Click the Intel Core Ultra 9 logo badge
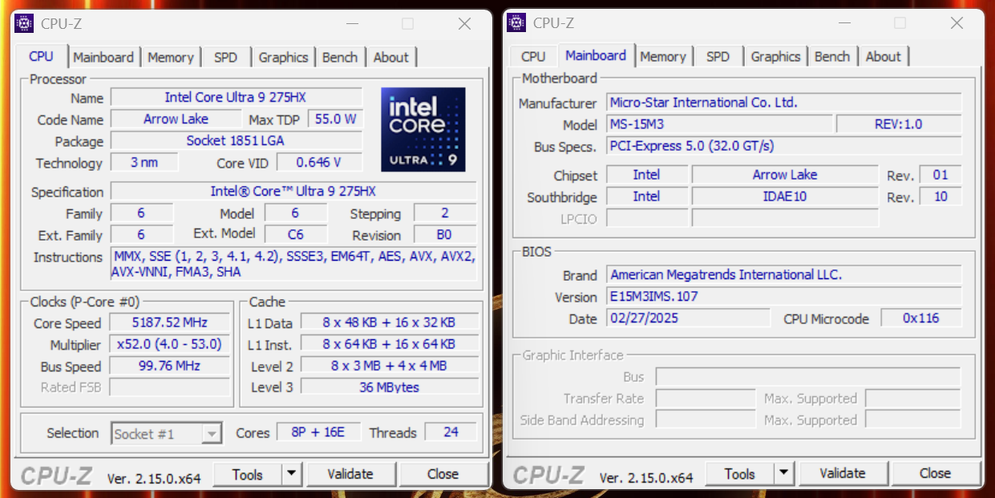The height and width of the screenshot is (498, 995). 423,130
